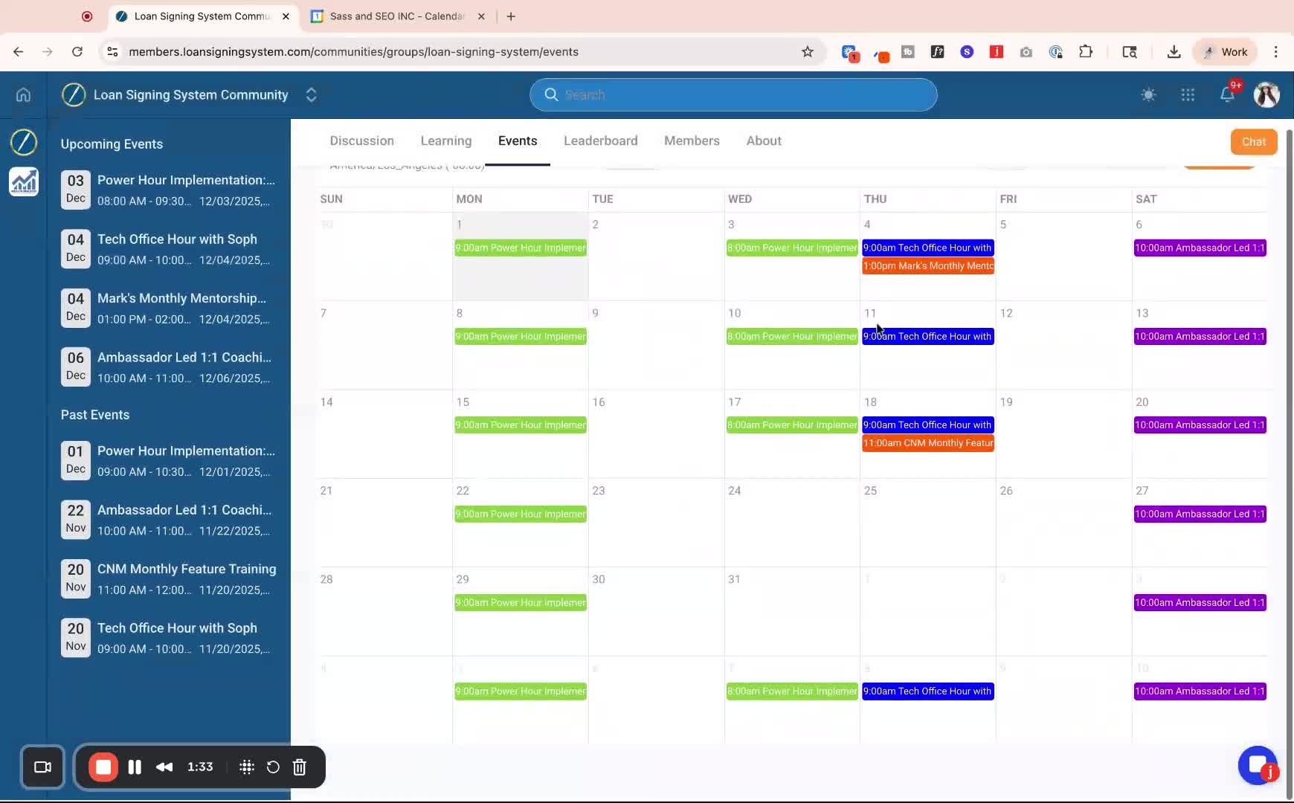Go to the Members tab
The width and height of the screenshot is (1294, 803).
[692, 141]
